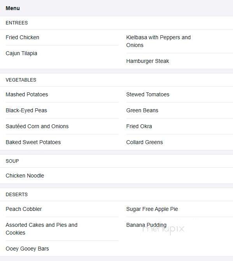
Task: Select the ENTREES section header
Action: point(17,23)
